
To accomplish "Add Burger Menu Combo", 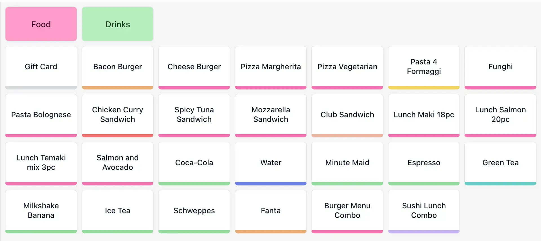I will [x=347, y=211].
